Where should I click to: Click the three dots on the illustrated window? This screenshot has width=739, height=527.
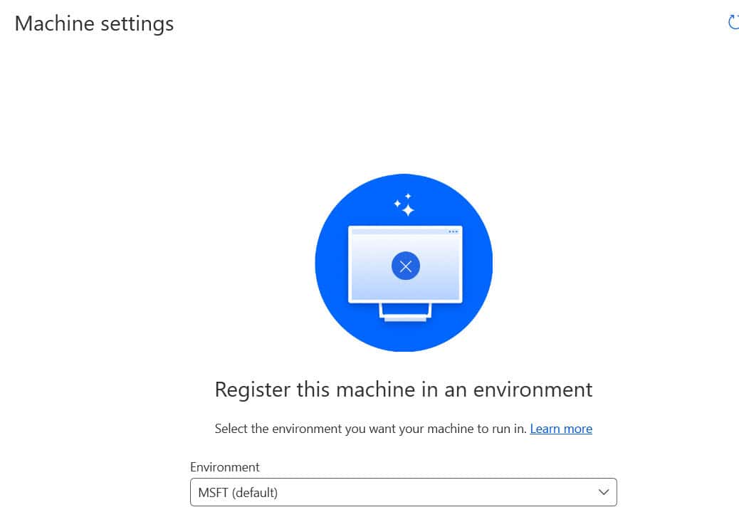point(454,231)
